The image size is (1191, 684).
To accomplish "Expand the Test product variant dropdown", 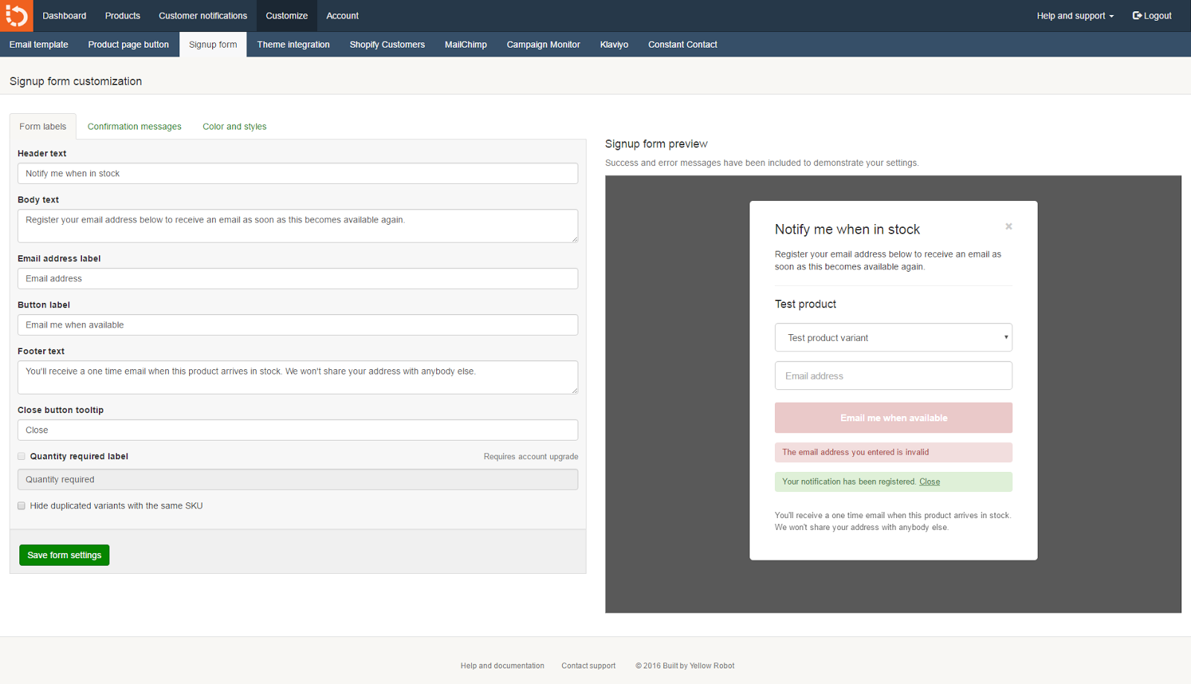I will (893, 338).
